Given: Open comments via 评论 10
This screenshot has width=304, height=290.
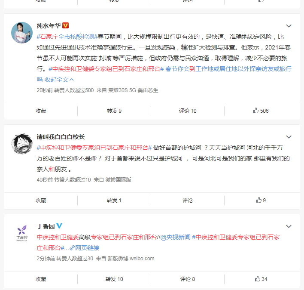Looking at the screenshot, I should coord(188,111).
